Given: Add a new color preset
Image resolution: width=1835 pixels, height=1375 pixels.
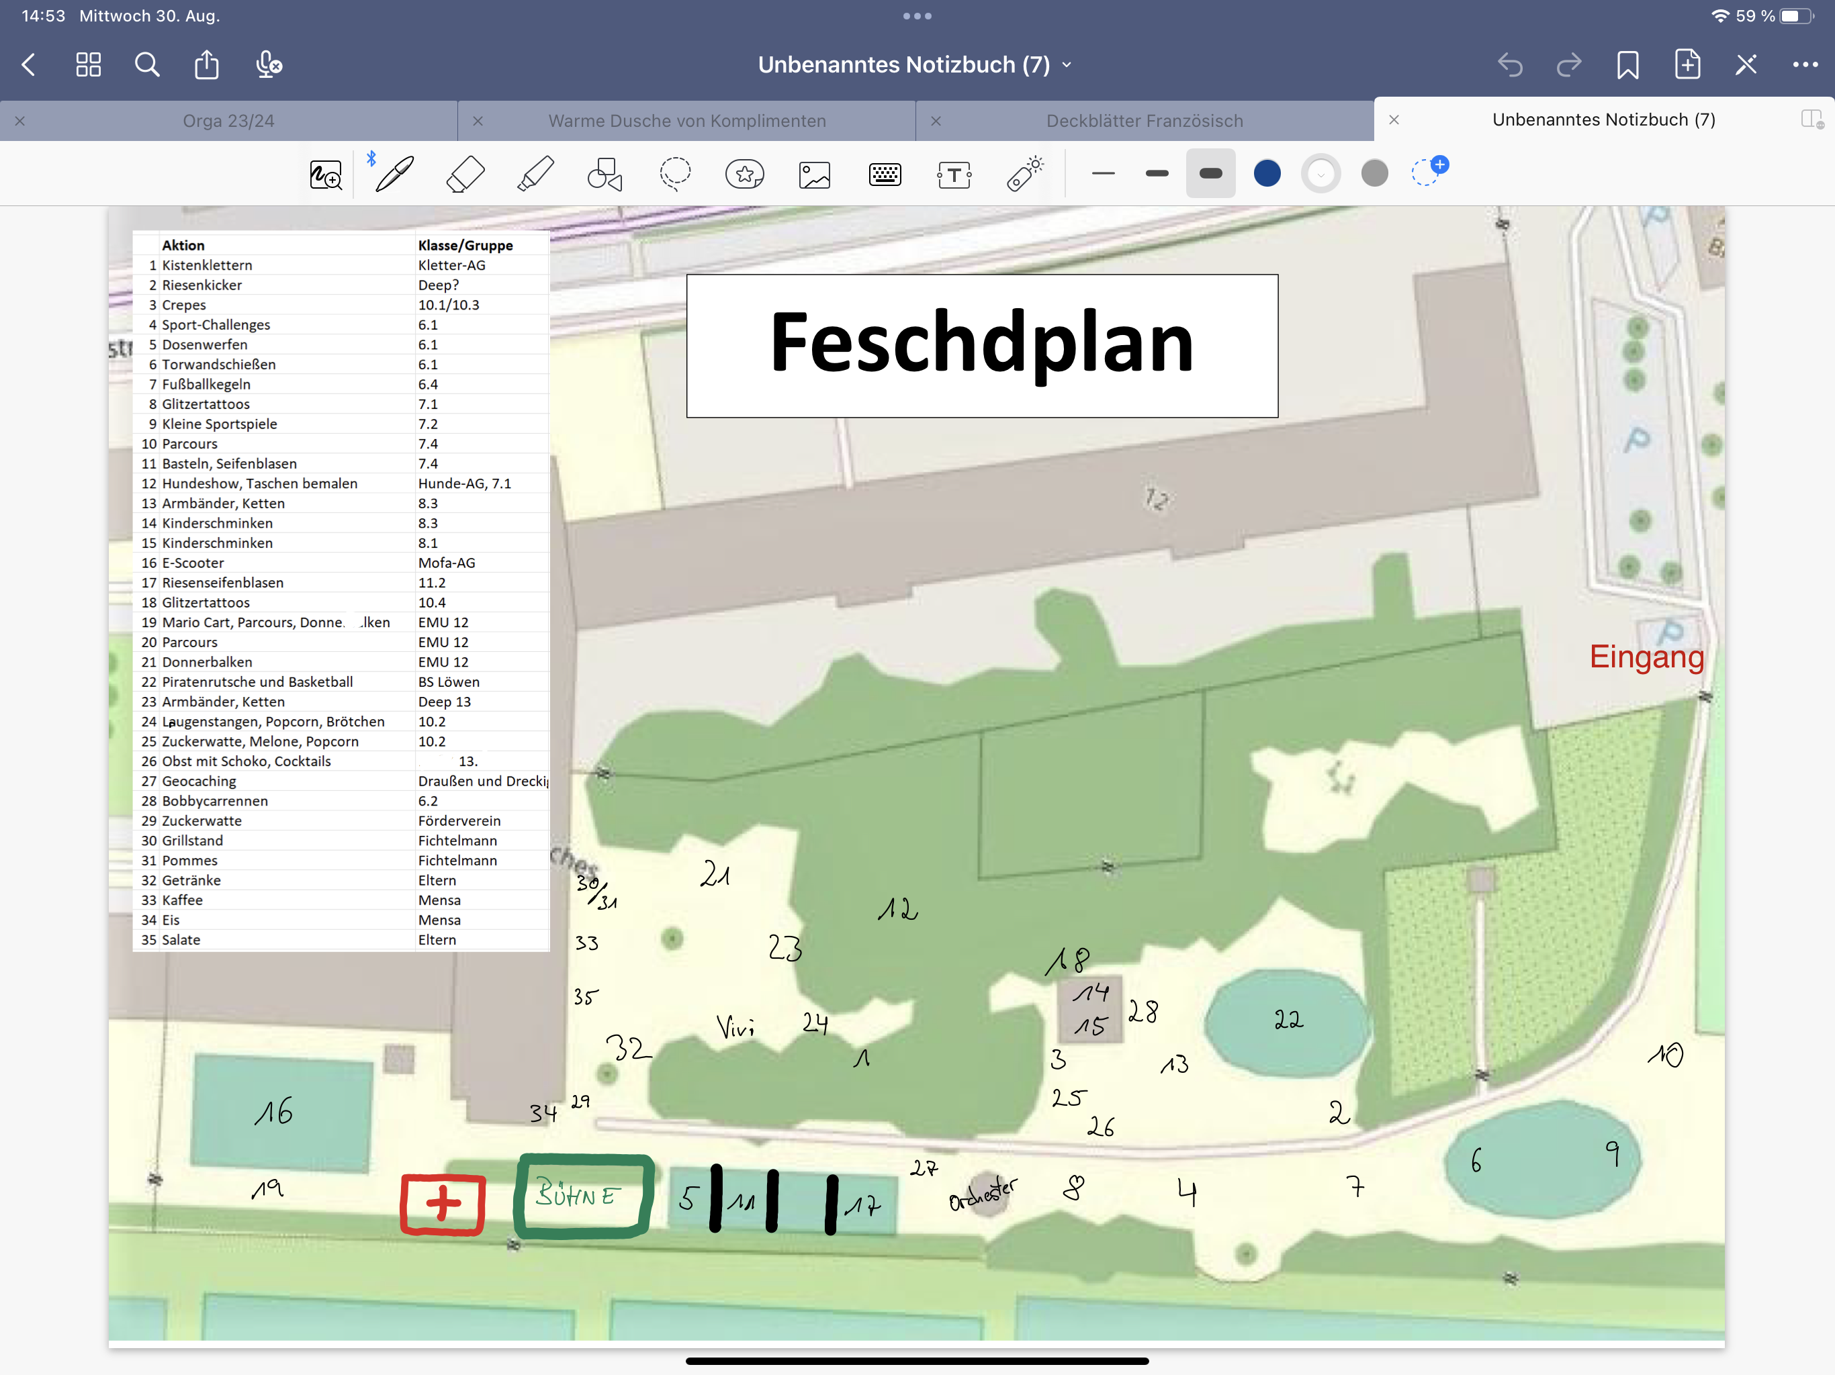Looking at the screenshot, I should point(1429,171).
